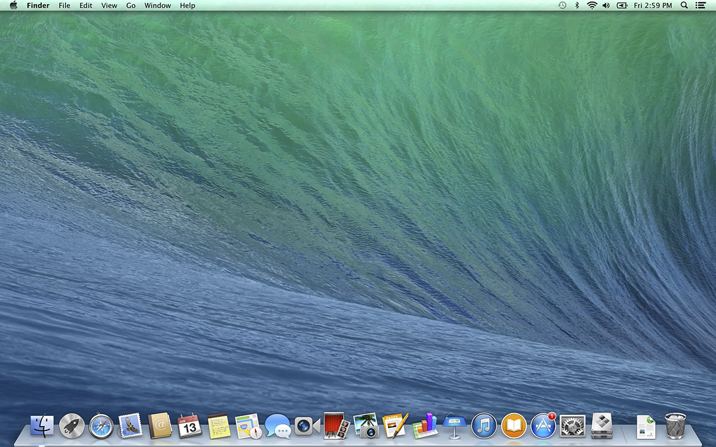Open System Preferences
Screen dimensions: 716x447
click(x=572, y=426)
